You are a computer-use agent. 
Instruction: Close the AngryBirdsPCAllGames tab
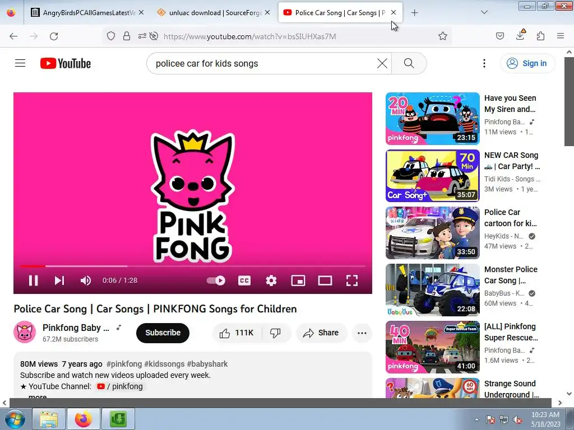[141, 12]
